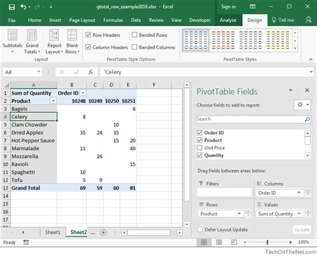The width and height of the screenshot is (317, 257).
Task: Open the PivotTable Fields gear tools icon
Action: (x=302, y=105)
